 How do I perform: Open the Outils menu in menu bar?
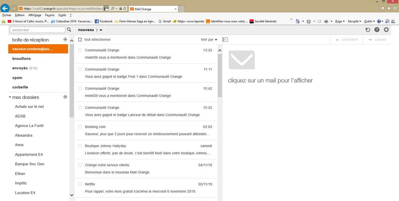(62, 15)
